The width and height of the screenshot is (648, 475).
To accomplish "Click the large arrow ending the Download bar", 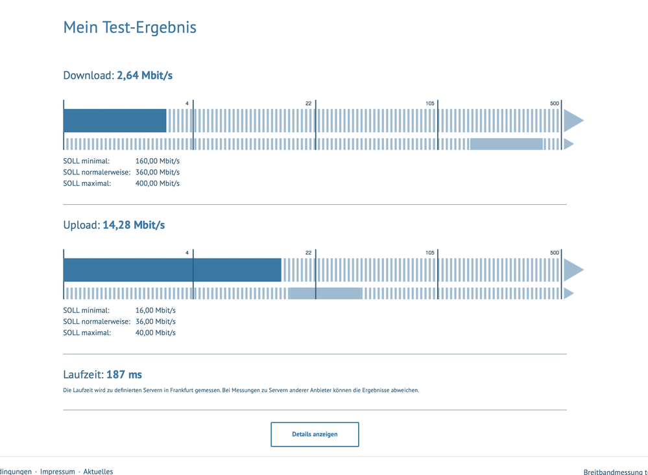I will tap(572, 121).
